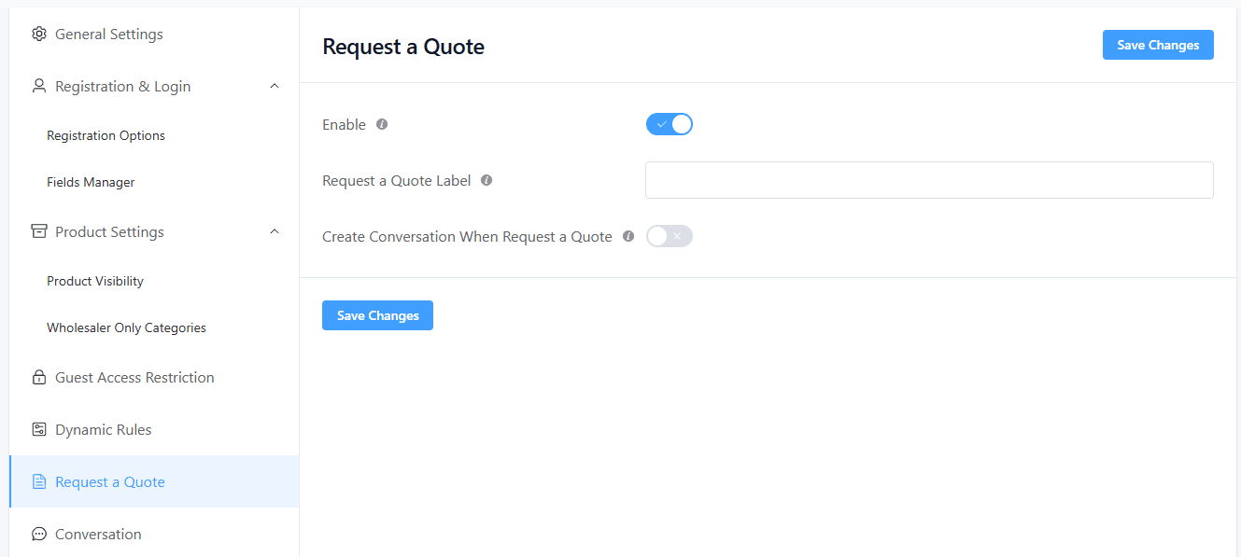This screenshot has height=557, width=1241.
Task: Click the bottom Save Changes button
Action: (377, 315)
